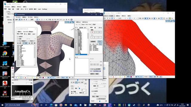Image resolution: width=191 pixels, height=107 pixels.
Task: Switch to the Joint tab in masking panel
Action: (34, 34)
